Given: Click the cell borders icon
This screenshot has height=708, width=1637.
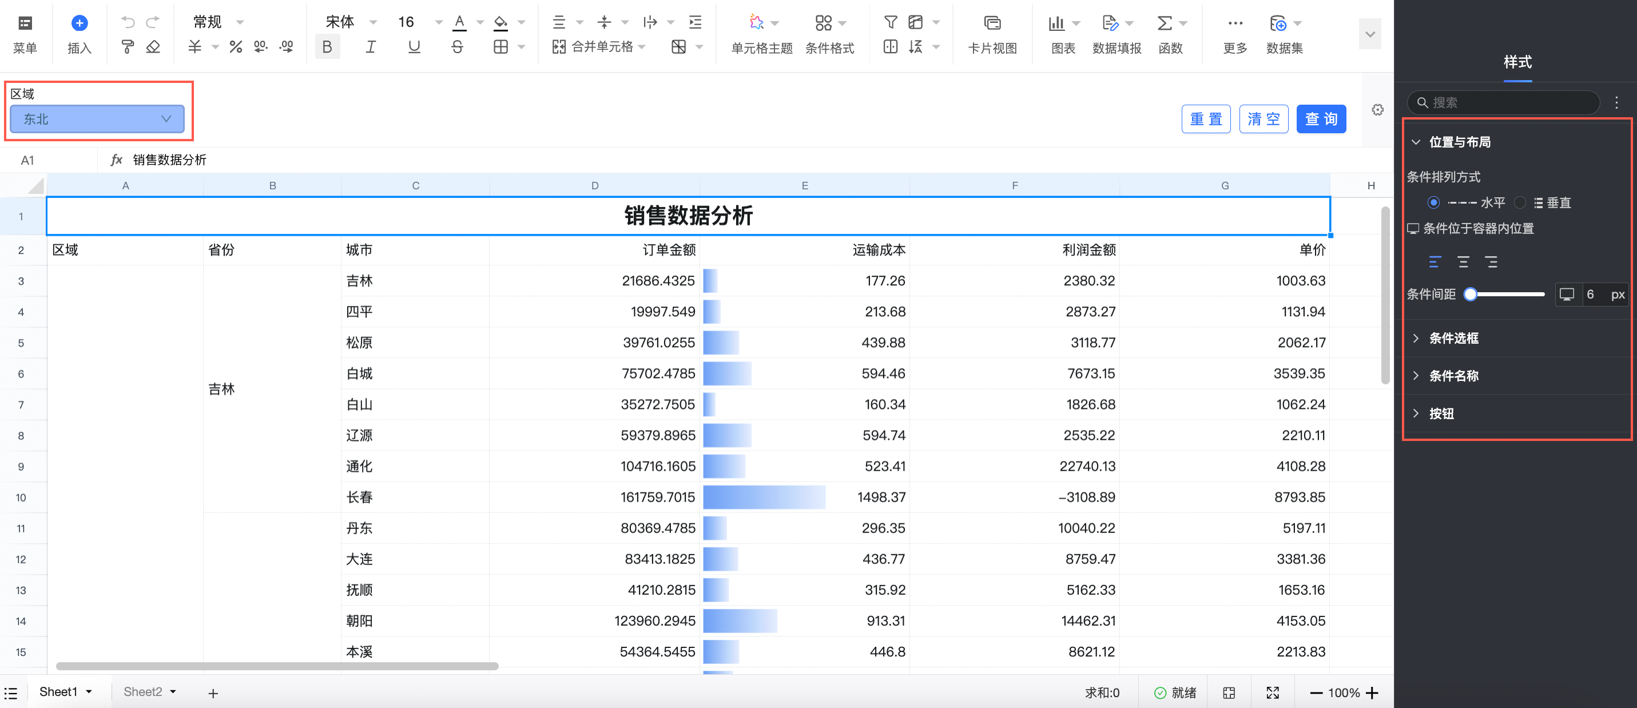Looking at the screenshot, I should tap(500, 47).
